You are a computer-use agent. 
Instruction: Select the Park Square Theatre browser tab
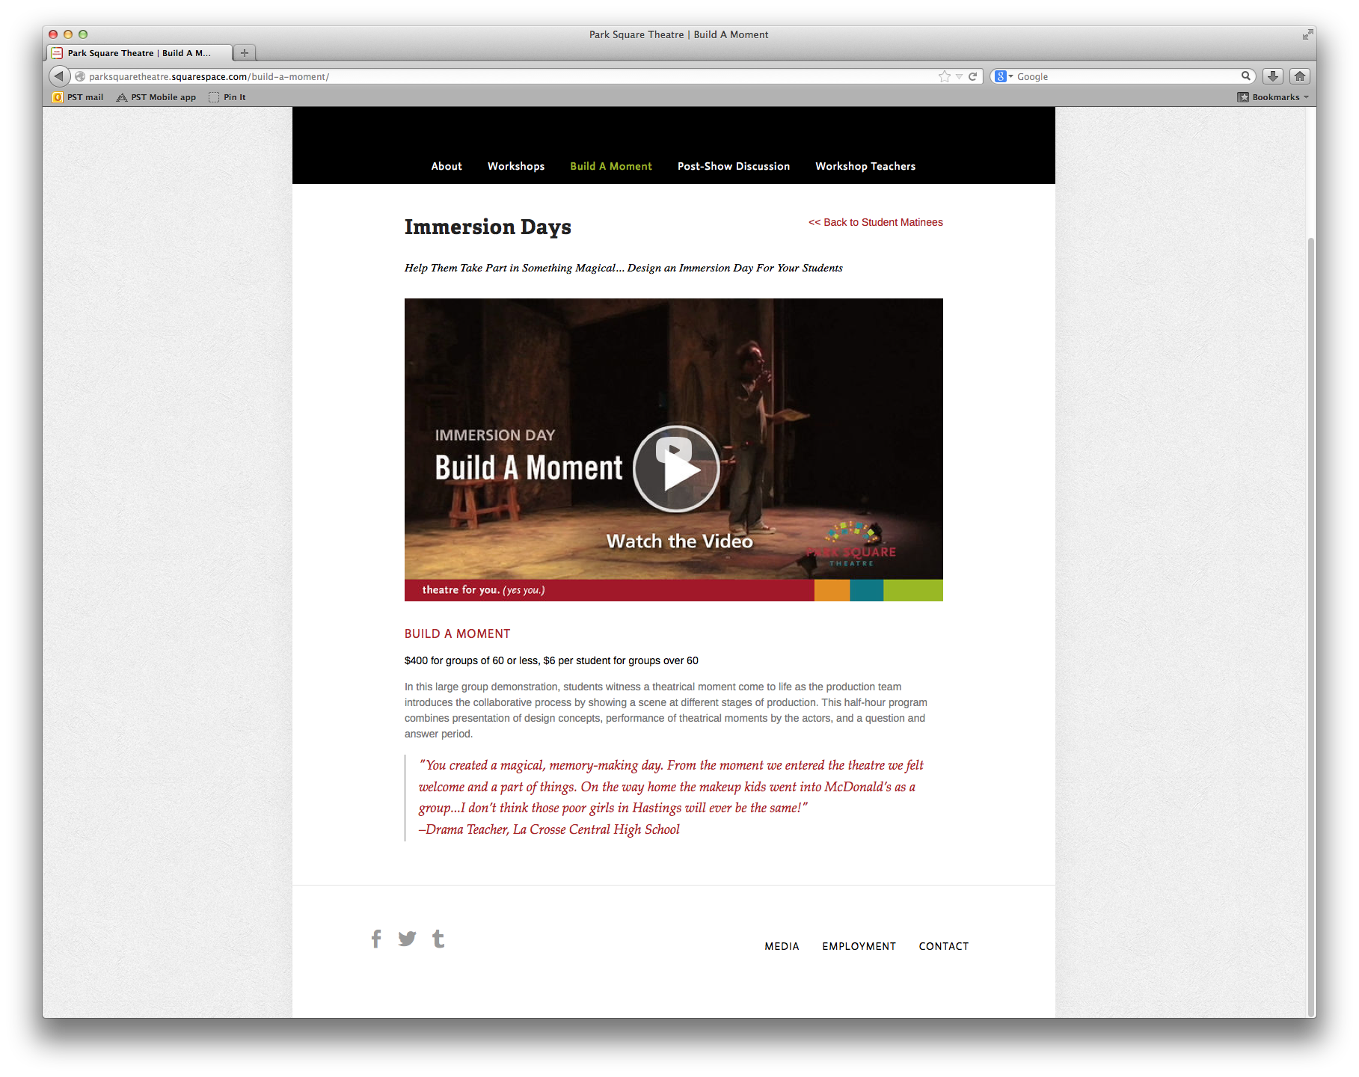tap(140, 53)
